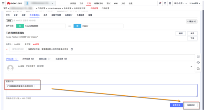
Task: Open the 合并请求(1) tab
Action: [x=34, y=15]
